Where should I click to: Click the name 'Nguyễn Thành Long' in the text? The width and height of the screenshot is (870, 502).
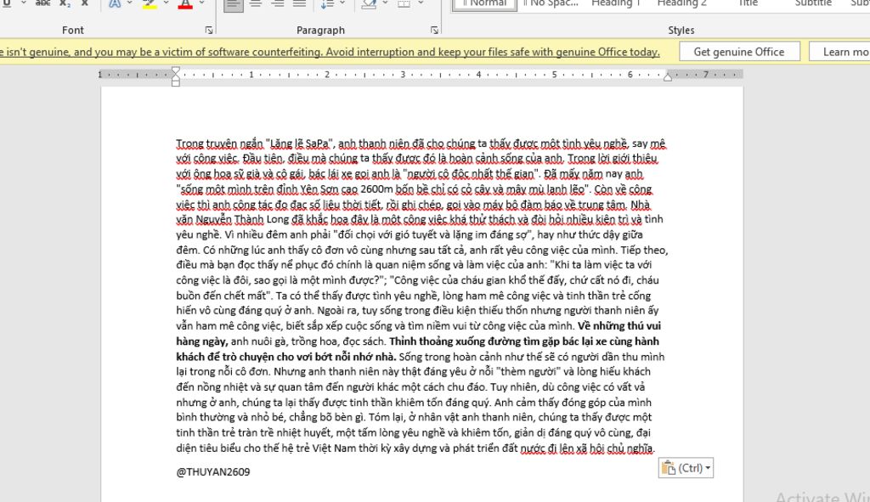click(242, 219)
